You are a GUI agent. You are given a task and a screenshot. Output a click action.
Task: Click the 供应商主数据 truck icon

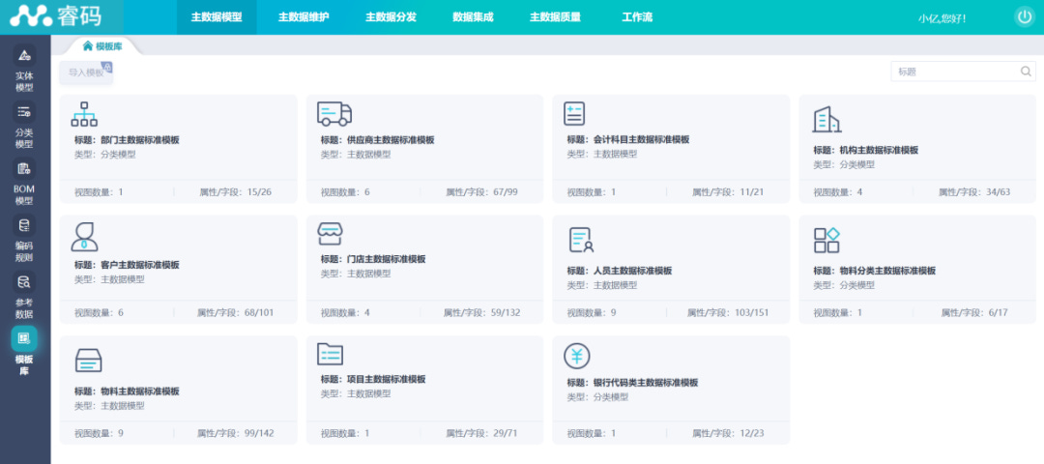tap(334, 114)
